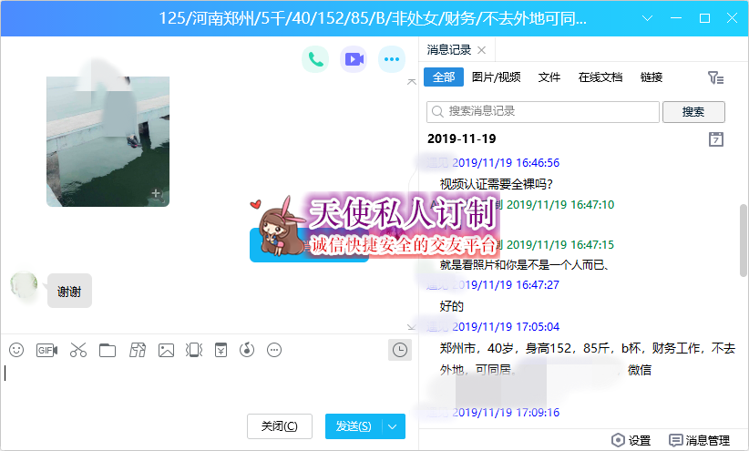The image size is (749, 451).
Task: Start a video call with the camera icon
Action: [354, 60]
